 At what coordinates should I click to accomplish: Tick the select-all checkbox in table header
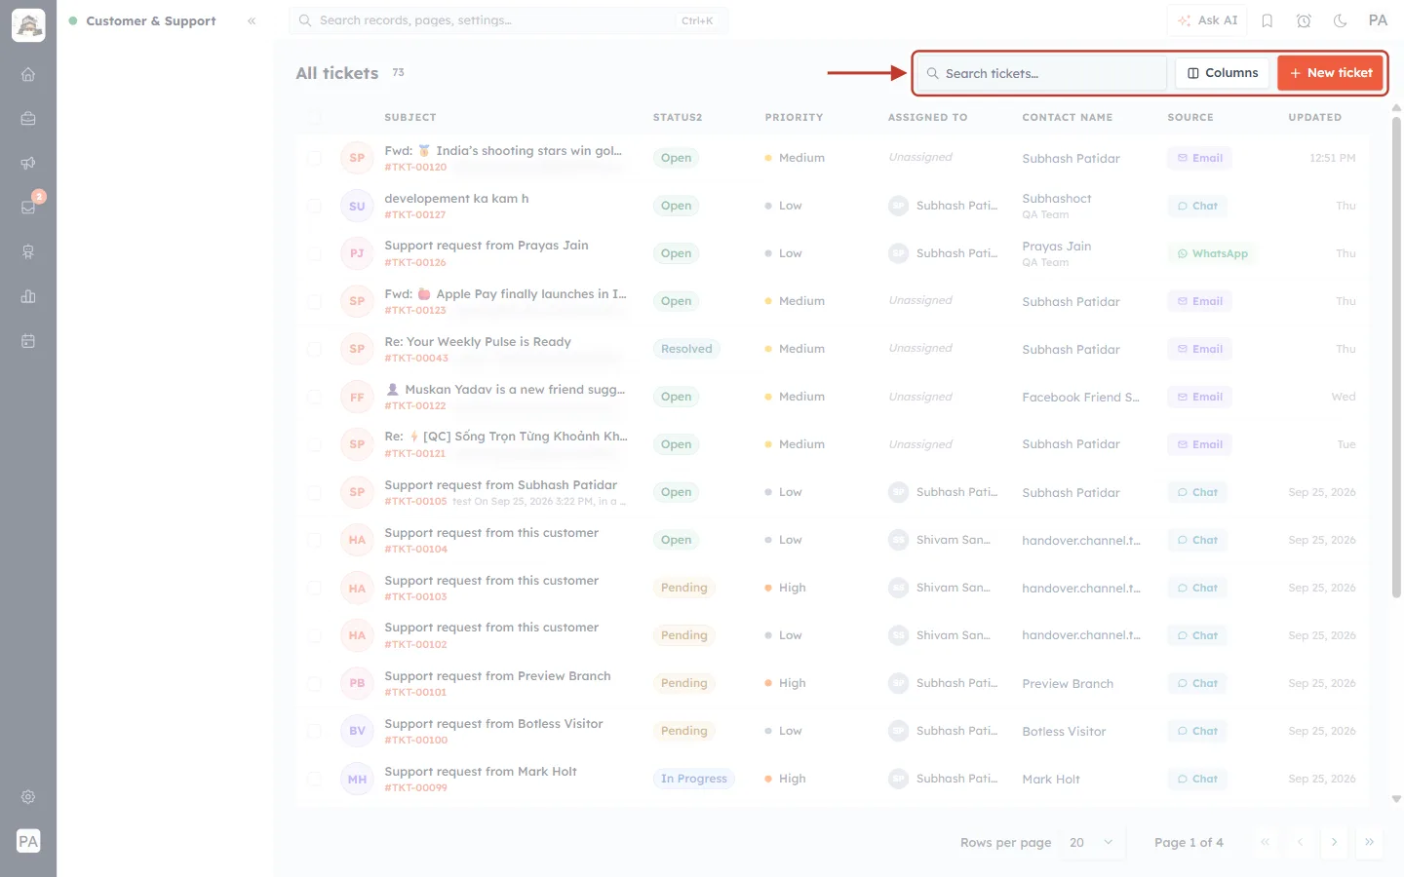coord(314,117)
